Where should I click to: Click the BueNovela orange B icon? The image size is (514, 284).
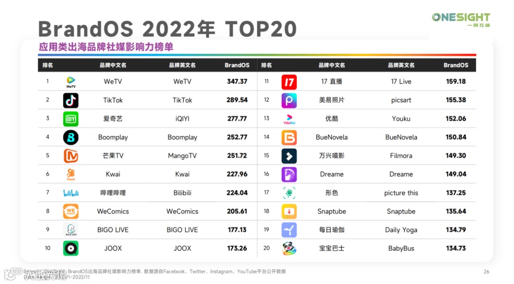coord(289,138)
